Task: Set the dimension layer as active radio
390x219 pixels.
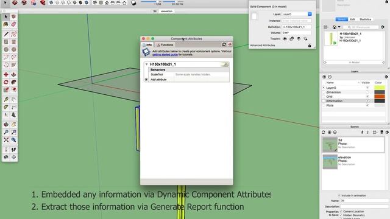Action: (324, 92)
